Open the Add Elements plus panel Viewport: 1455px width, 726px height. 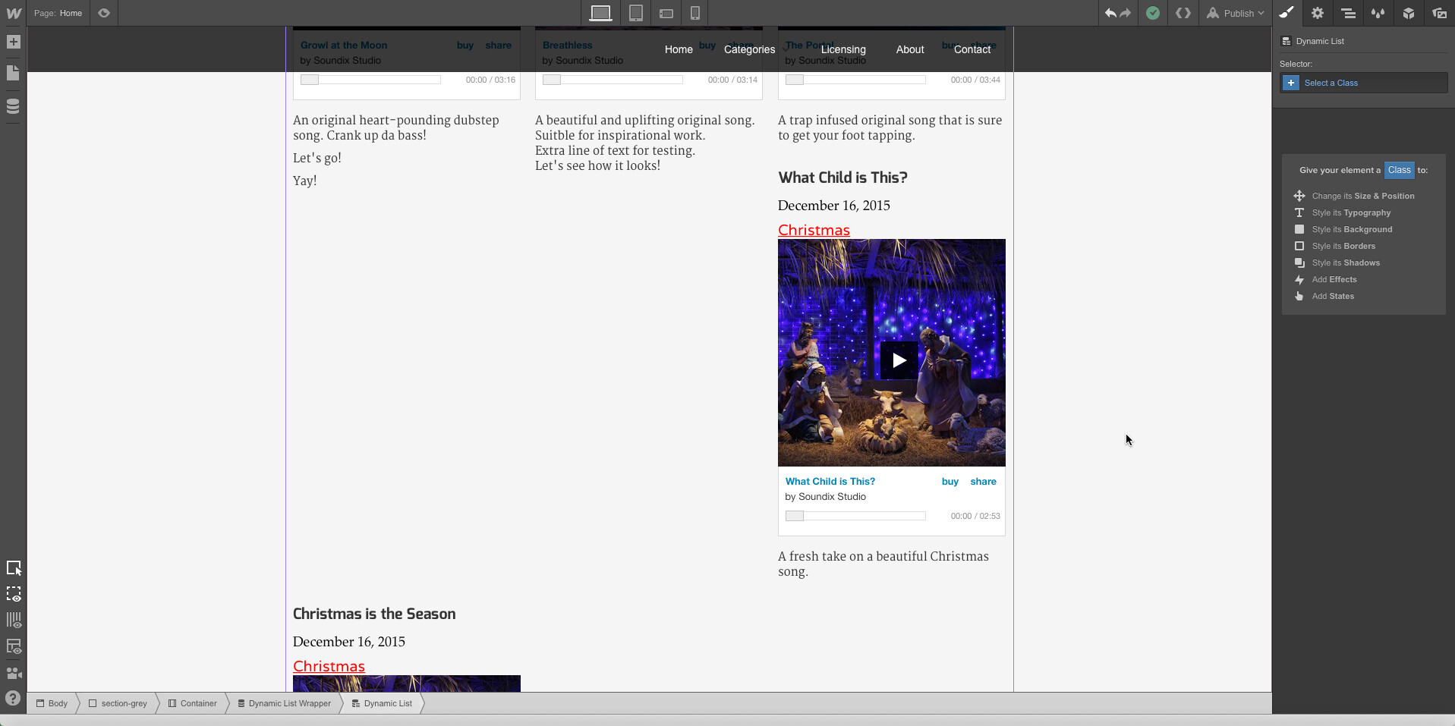14,42
